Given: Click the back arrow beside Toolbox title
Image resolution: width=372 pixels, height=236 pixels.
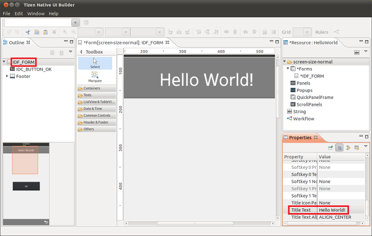Looking at the screenshot, I should 81,52.
